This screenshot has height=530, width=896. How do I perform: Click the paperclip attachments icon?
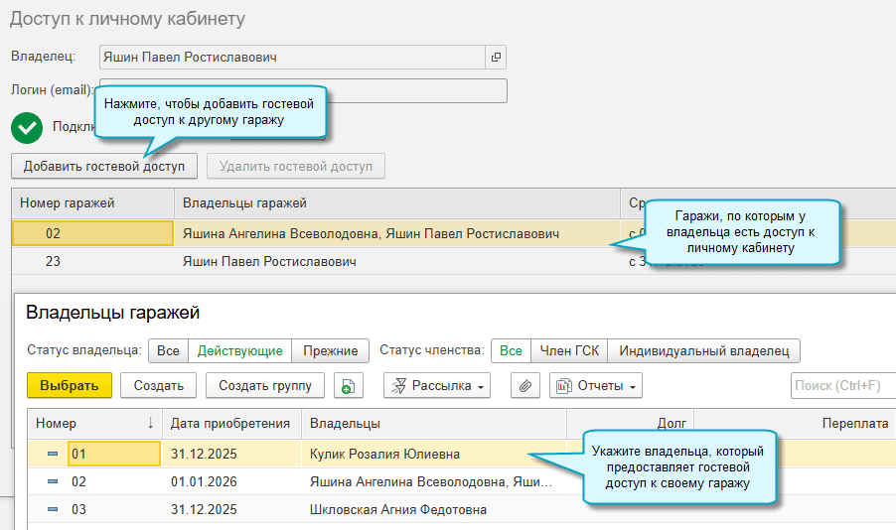pos(524,386)
